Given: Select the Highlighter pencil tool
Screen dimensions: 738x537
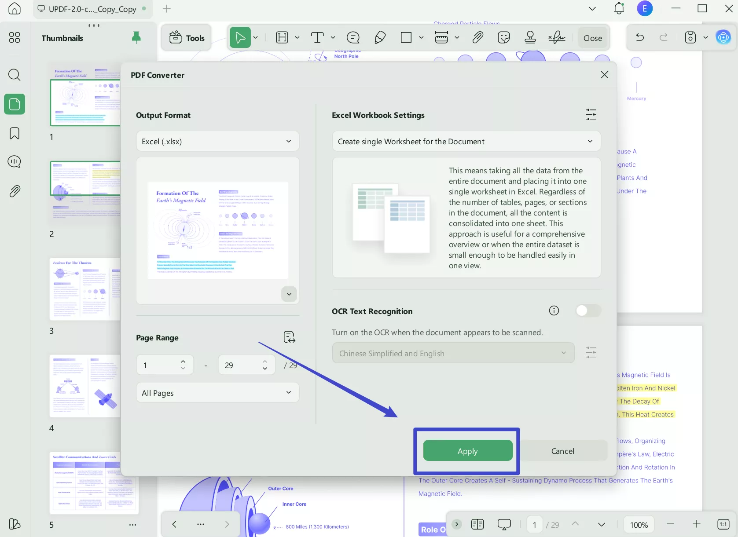Looking at the screenshot, I should coord(380,37).
